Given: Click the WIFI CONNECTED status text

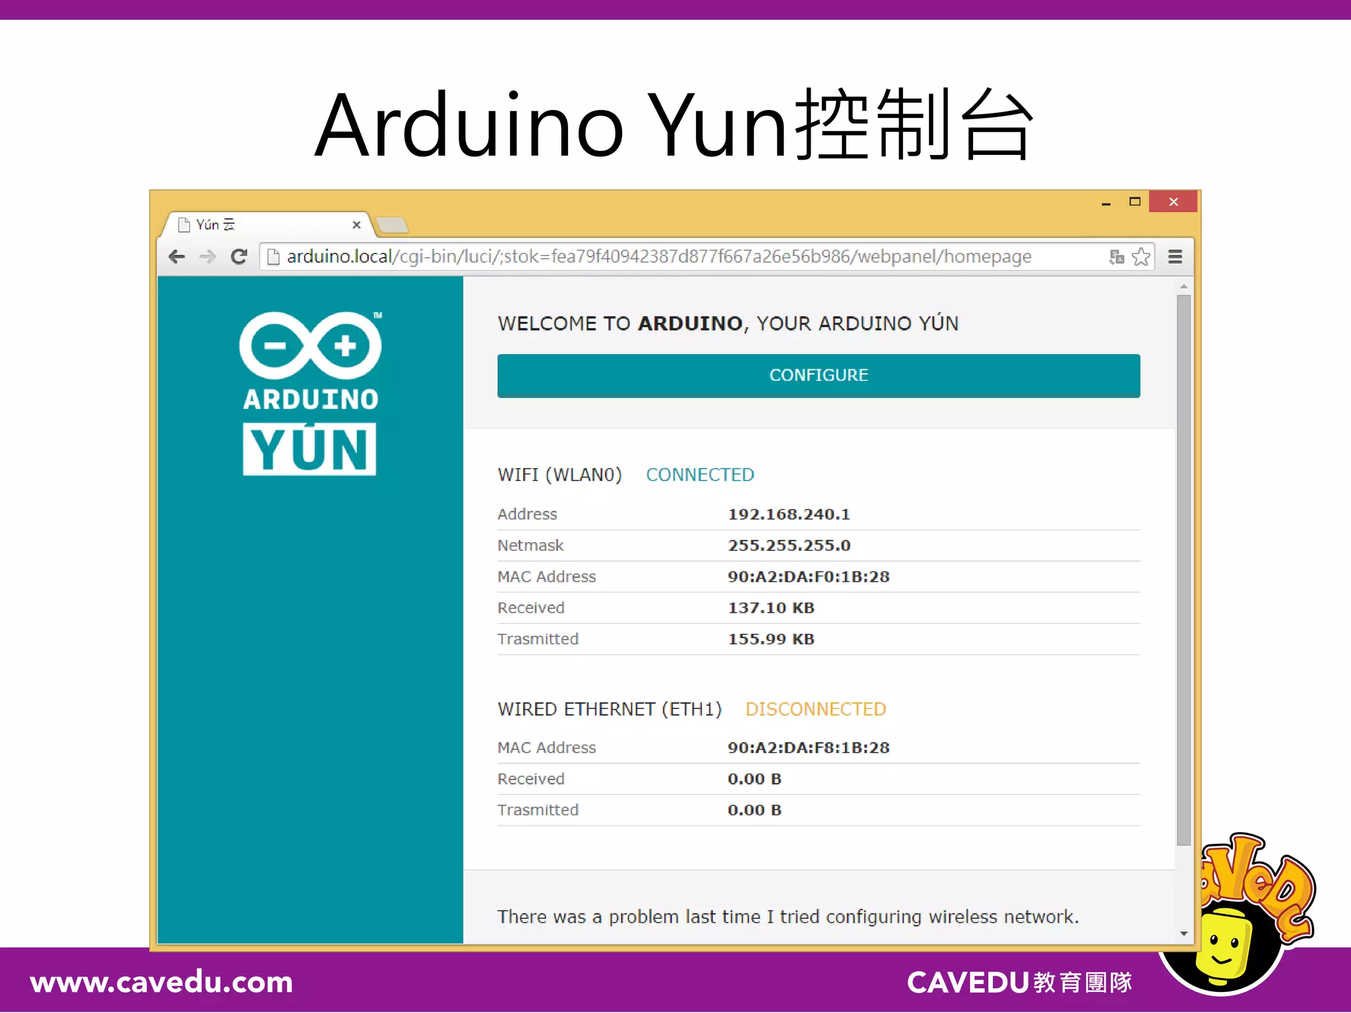Looking at the screenshot, I should pos(700,475).
